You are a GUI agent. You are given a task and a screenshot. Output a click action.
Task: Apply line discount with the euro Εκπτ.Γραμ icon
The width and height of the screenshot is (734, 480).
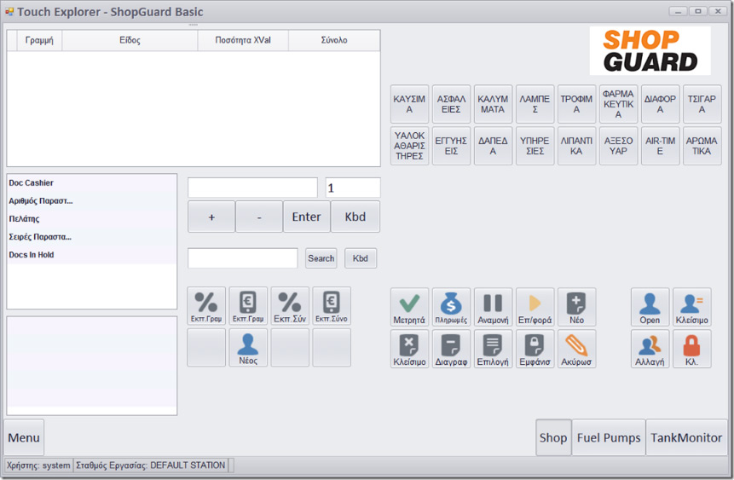pos(248,306)
